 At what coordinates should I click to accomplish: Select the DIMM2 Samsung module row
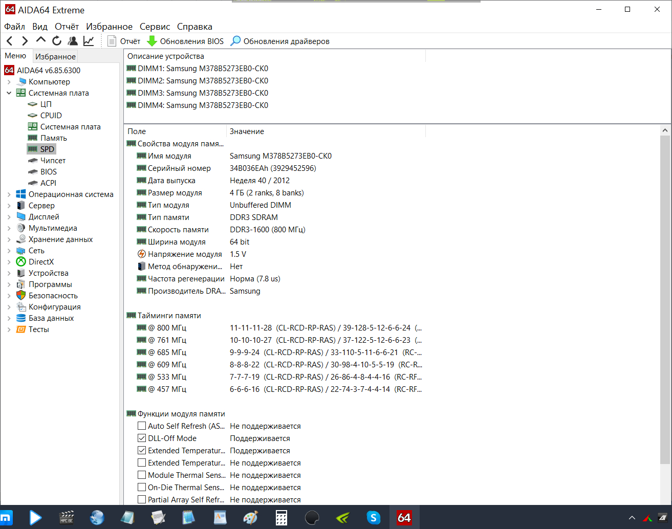click(x=198, y=81)
